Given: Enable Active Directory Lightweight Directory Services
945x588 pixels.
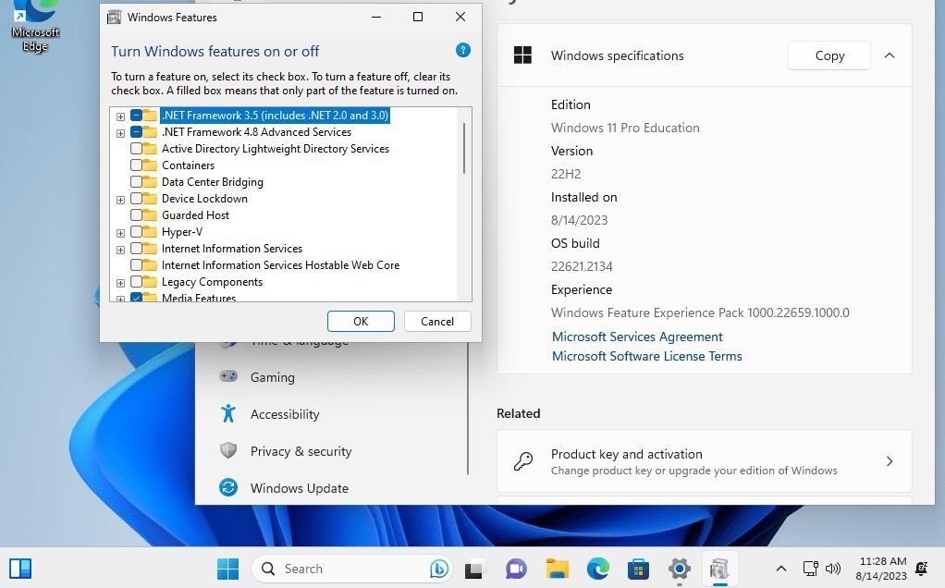Looking at the screenshot, I should [x=136, y=148].
